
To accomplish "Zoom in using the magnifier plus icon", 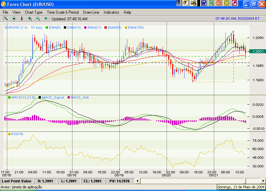I will [30, 19].
